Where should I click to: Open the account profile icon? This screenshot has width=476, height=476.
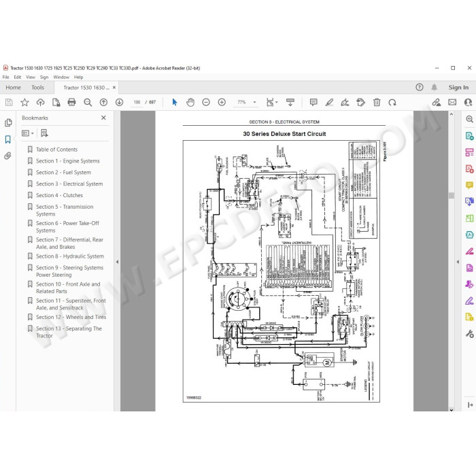pos(468,102)
